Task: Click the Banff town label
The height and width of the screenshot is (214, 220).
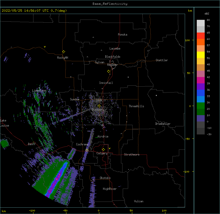Action: 32,144
